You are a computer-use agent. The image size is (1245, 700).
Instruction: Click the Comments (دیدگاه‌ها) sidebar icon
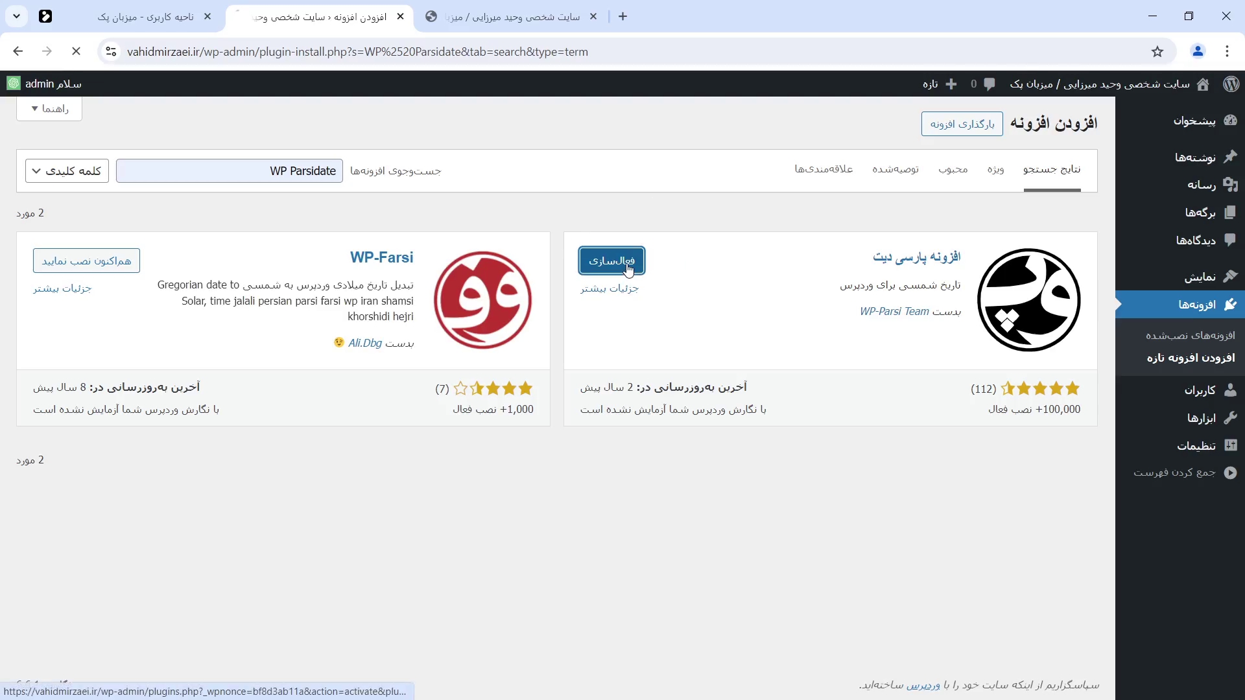(x=1230, y=240)
